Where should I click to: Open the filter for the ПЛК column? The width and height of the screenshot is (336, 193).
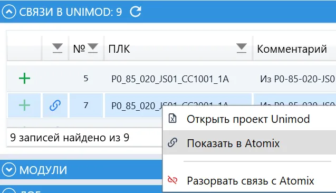(x=242, y=48)
